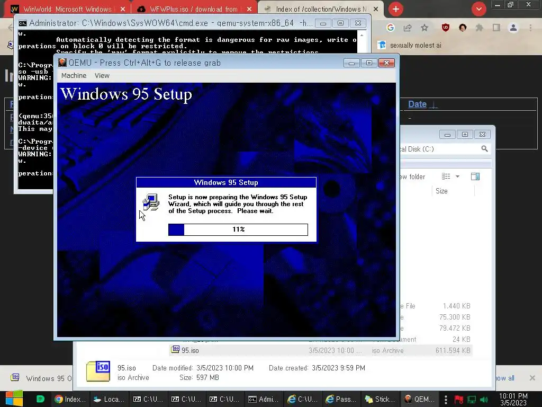This screenshot has height=407, width=542.
Task: Open the volume speaker tray icon
Action: point(484,400)
